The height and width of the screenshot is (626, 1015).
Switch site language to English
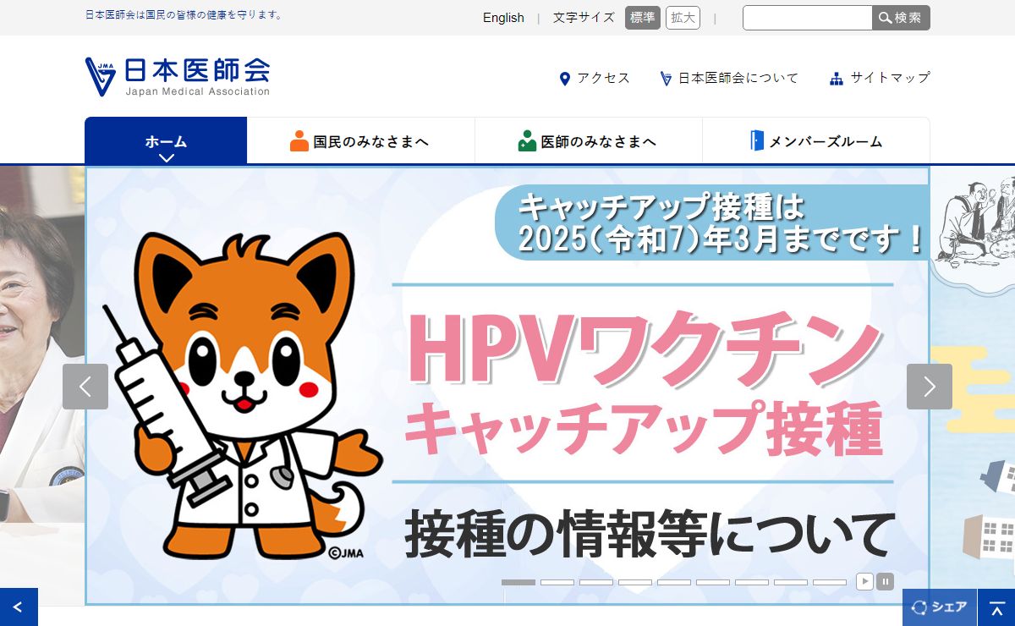coord(503,18)
